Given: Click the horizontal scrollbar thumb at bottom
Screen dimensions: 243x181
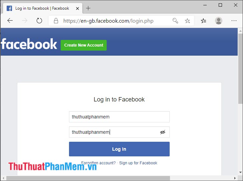Looking at the screenshot, I should [x=88, y=178].
